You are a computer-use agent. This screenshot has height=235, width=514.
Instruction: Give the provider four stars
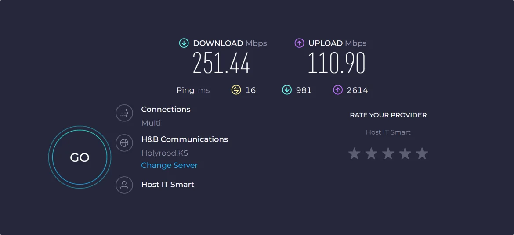coord(405,153)
